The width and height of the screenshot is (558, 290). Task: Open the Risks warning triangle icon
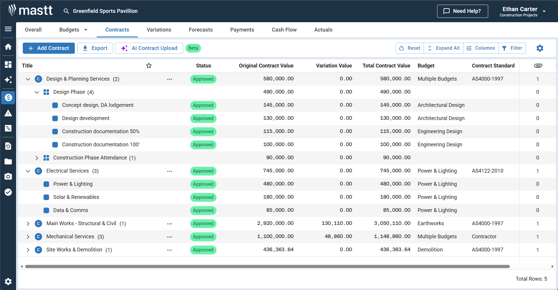(x=8, y=113)
